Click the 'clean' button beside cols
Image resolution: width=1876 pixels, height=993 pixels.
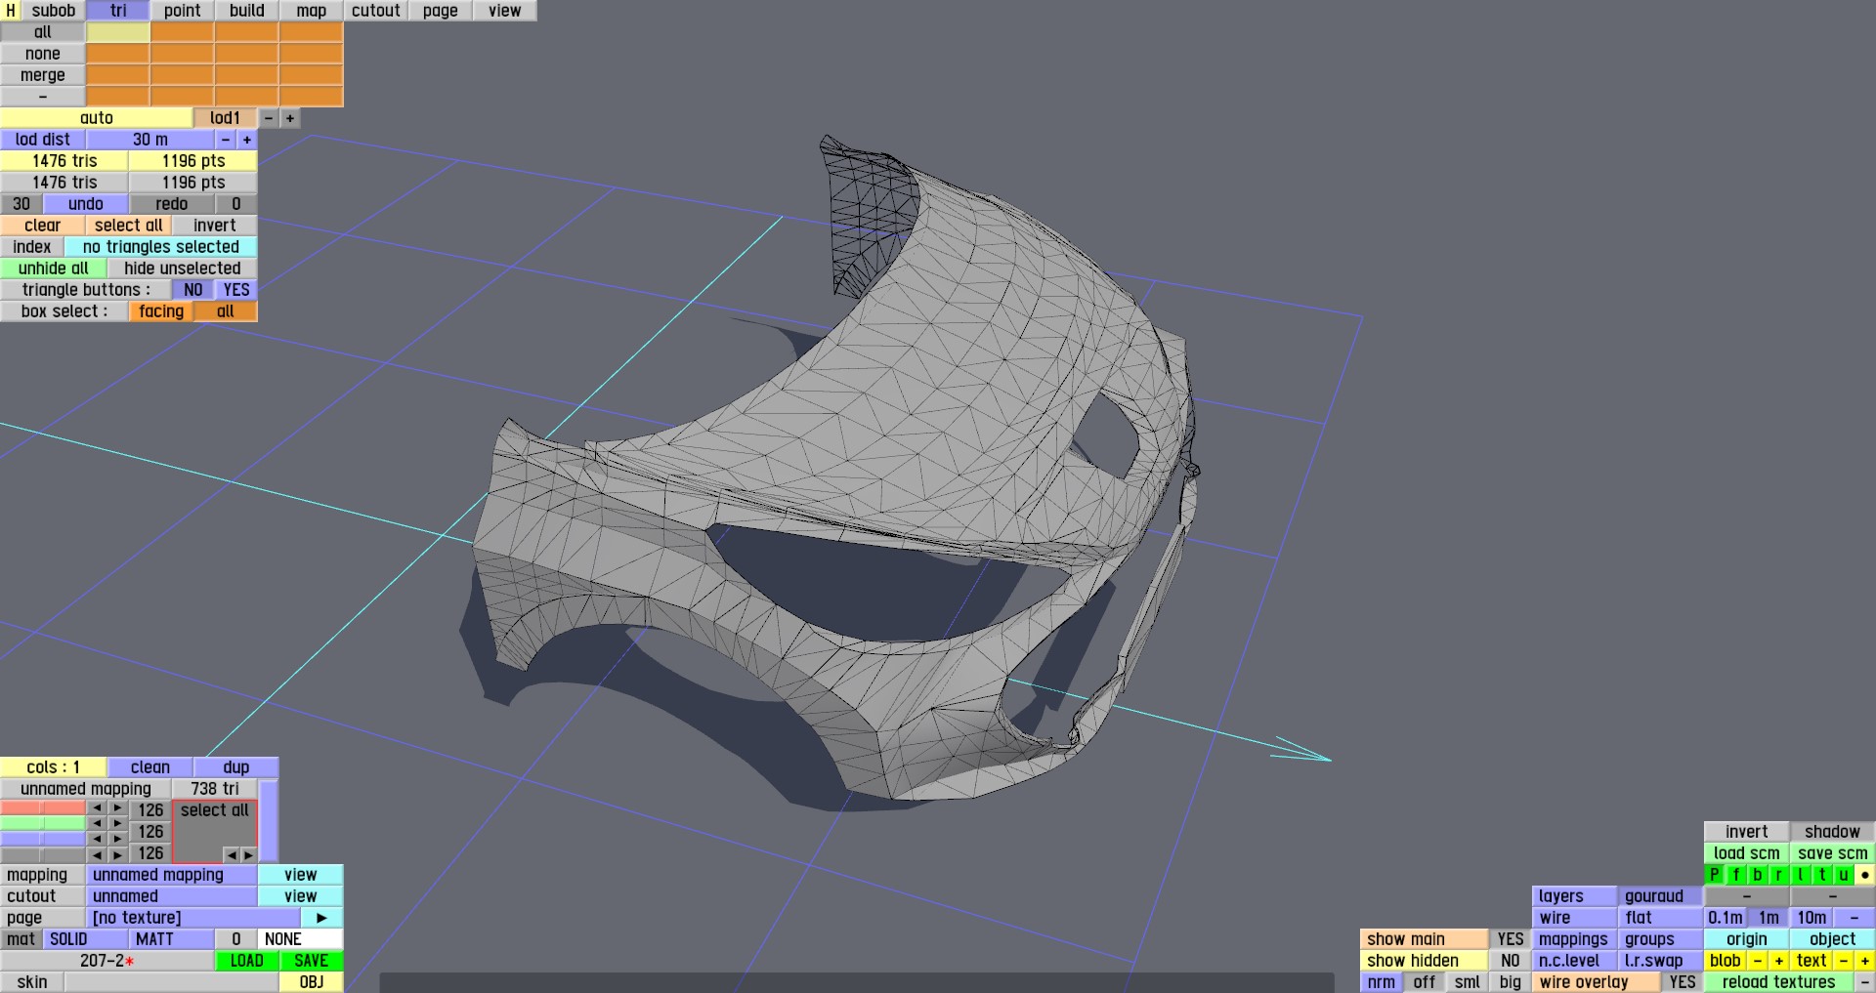click(x=150, y=767)
